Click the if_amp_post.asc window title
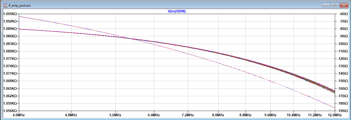Viewport: 351px width, 120px height. 20,5
